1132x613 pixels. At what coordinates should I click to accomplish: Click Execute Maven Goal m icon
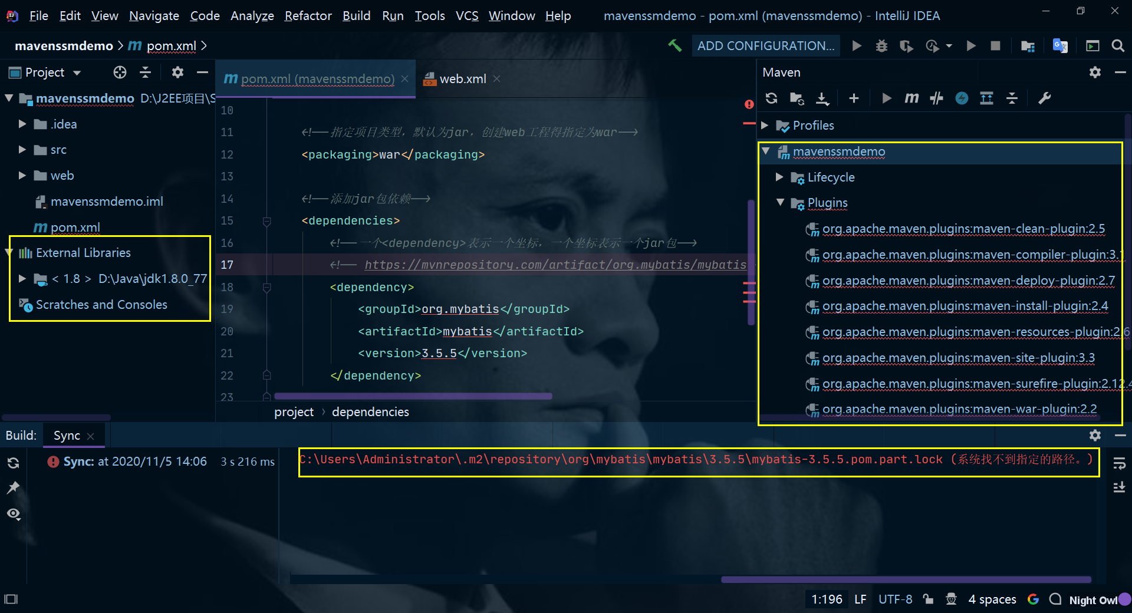point(911,98)
